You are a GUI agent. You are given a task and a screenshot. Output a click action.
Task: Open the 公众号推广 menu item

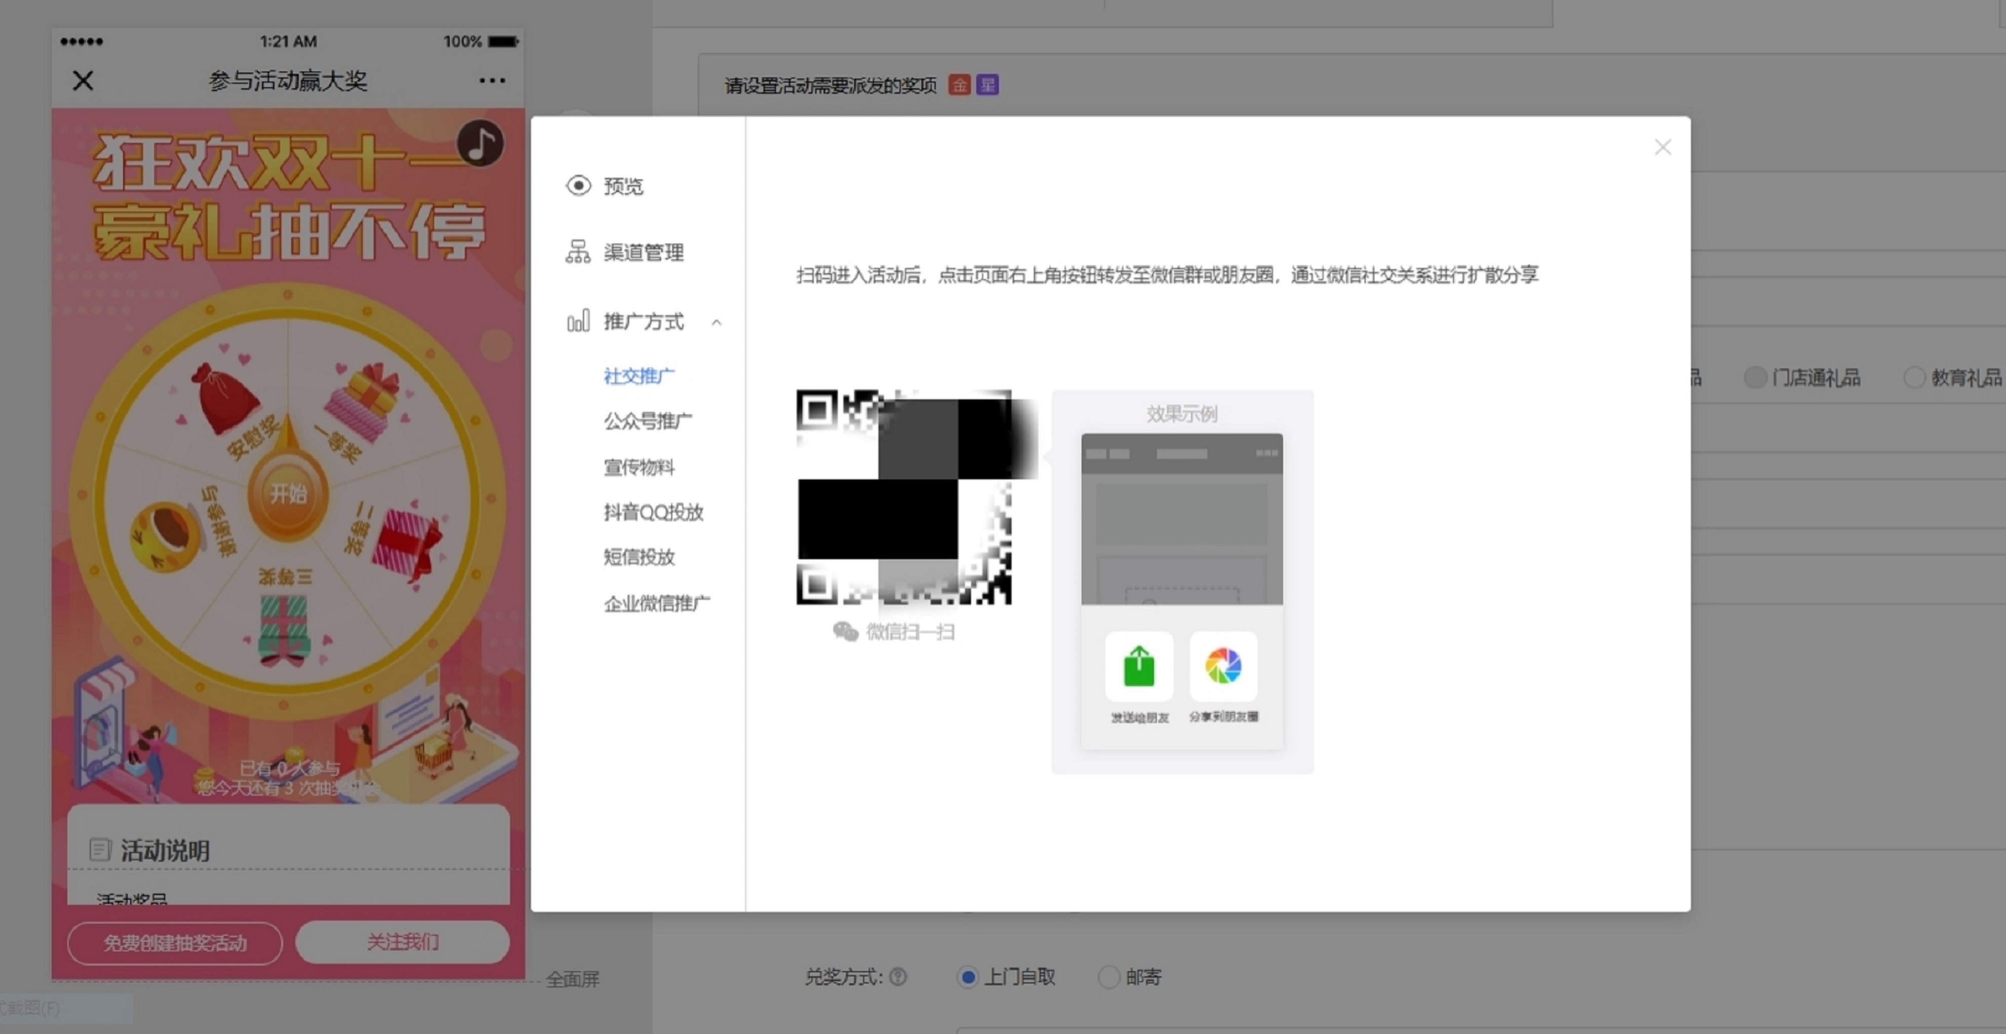click(647, 421)
